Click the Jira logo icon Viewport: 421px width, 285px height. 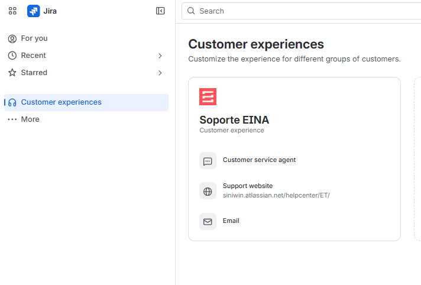click(x=33, y=11)
